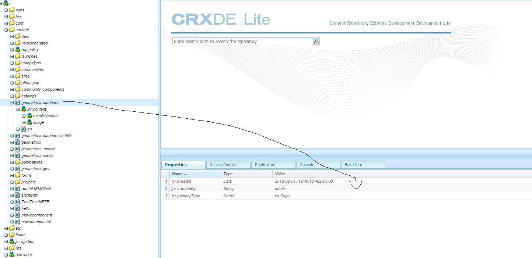
Task: Expand the sightlymf node
Action: (12, 195)
